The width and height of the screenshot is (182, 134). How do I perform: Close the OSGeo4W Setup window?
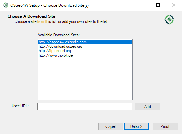tap(174, 5)
